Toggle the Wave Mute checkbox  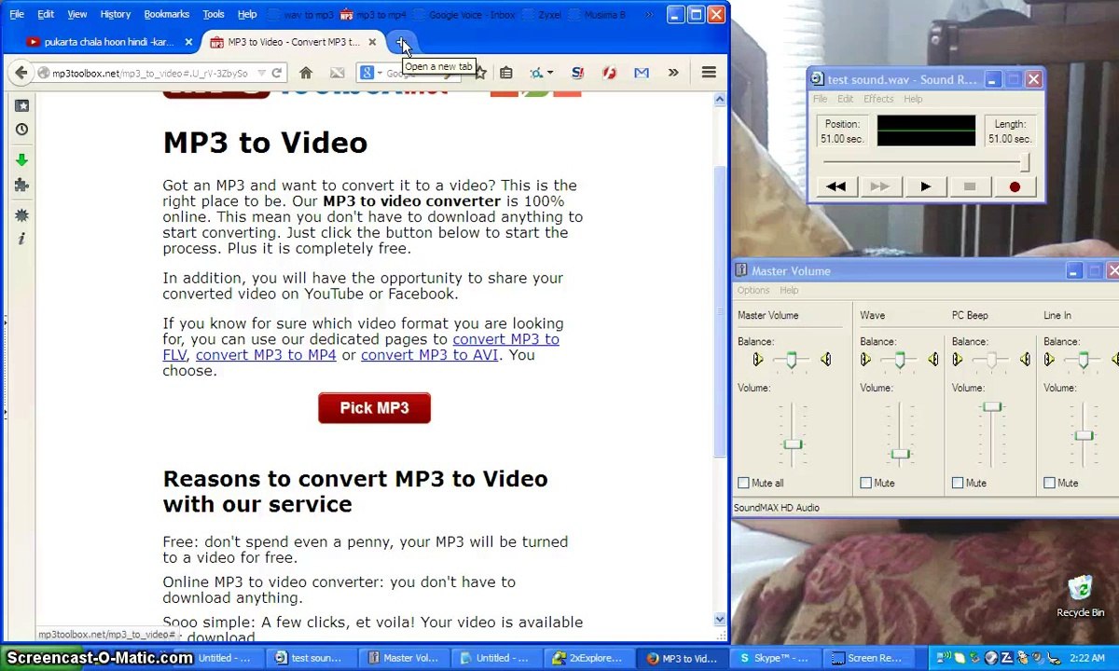click(865, 483)
